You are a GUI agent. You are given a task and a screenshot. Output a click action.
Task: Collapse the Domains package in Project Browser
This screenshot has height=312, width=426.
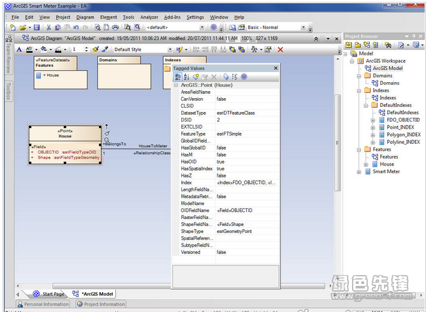click(359, 76)
